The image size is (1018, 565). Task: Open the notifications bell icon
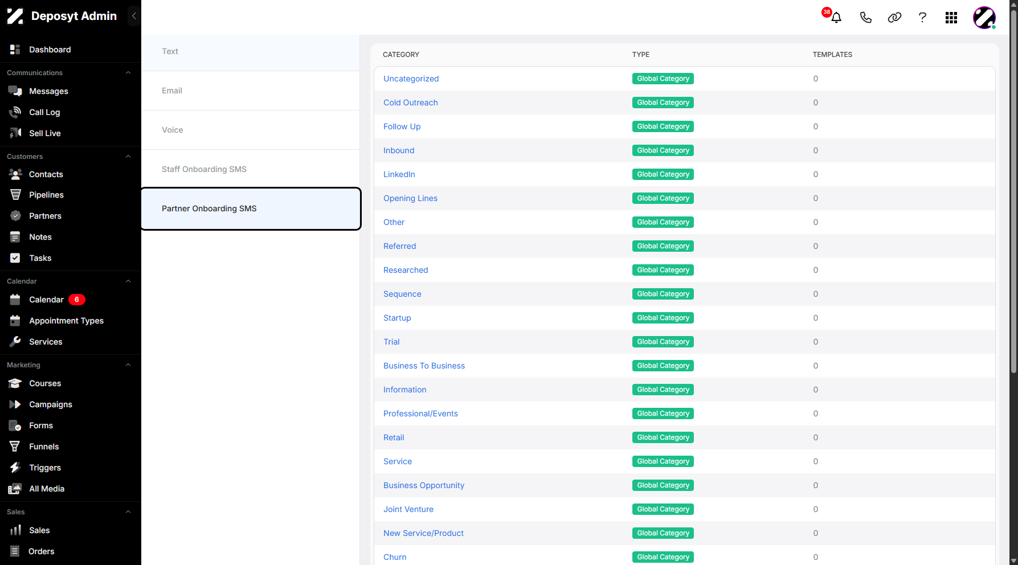[836, 18]
